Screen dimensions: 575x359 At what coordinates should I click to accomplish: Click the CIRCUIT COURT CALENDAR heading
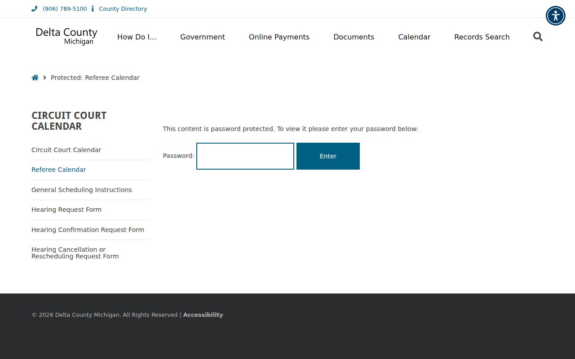click(x=69, y=121)
